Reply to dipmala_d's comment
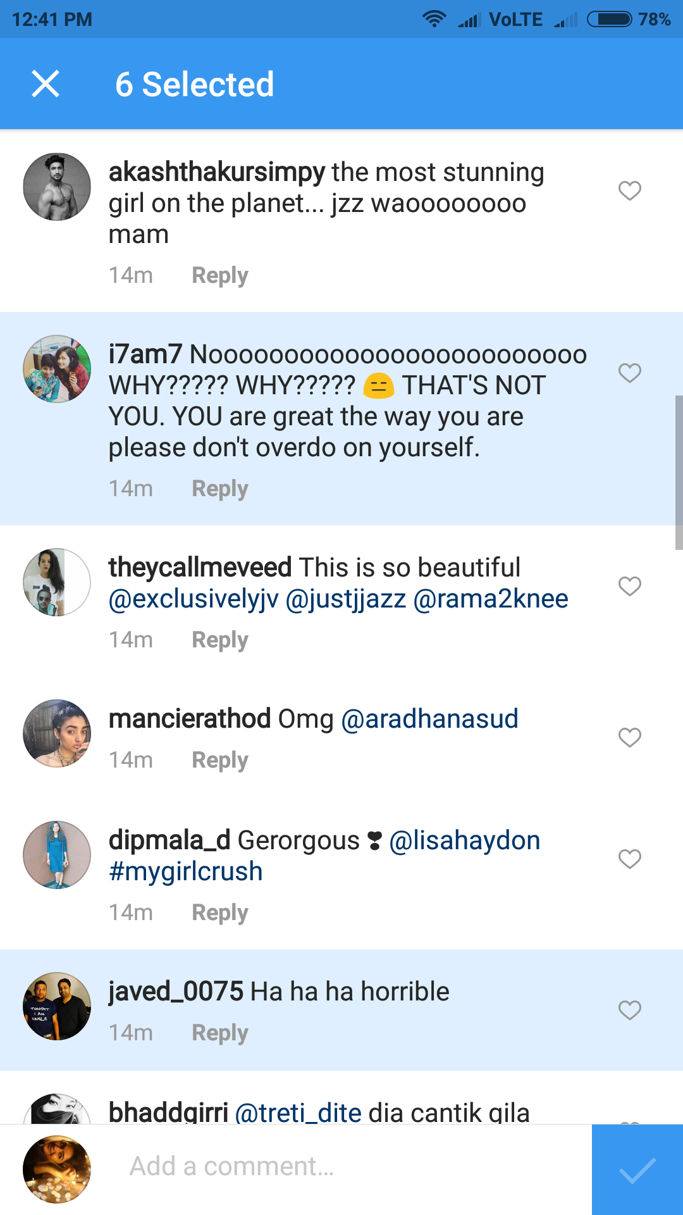The height and width of the screenshot is (1215, 683). tap(219, 912)
